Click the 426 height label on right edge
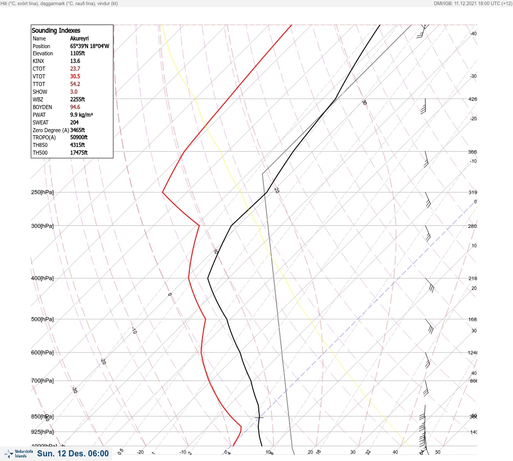513x461 pixels. 473,99
